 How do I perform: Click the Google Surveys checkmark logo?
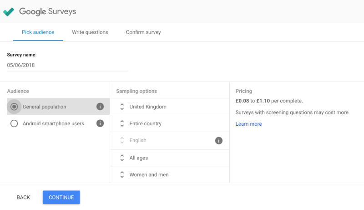click(9, 11)
